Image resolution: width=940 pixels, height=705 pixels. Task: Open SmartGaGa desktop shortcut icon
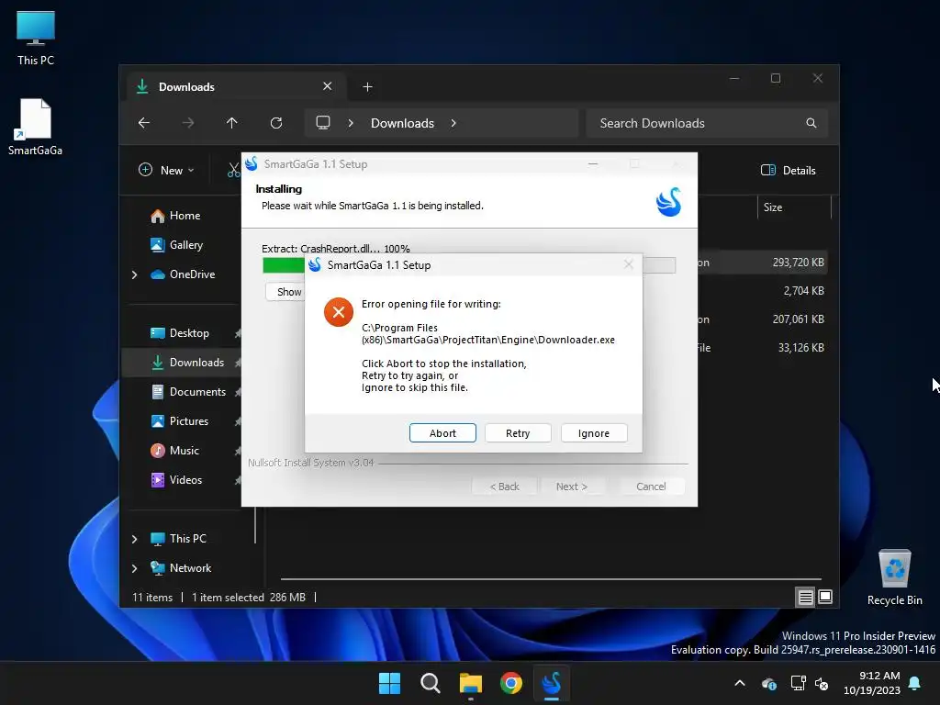point(35,127)
